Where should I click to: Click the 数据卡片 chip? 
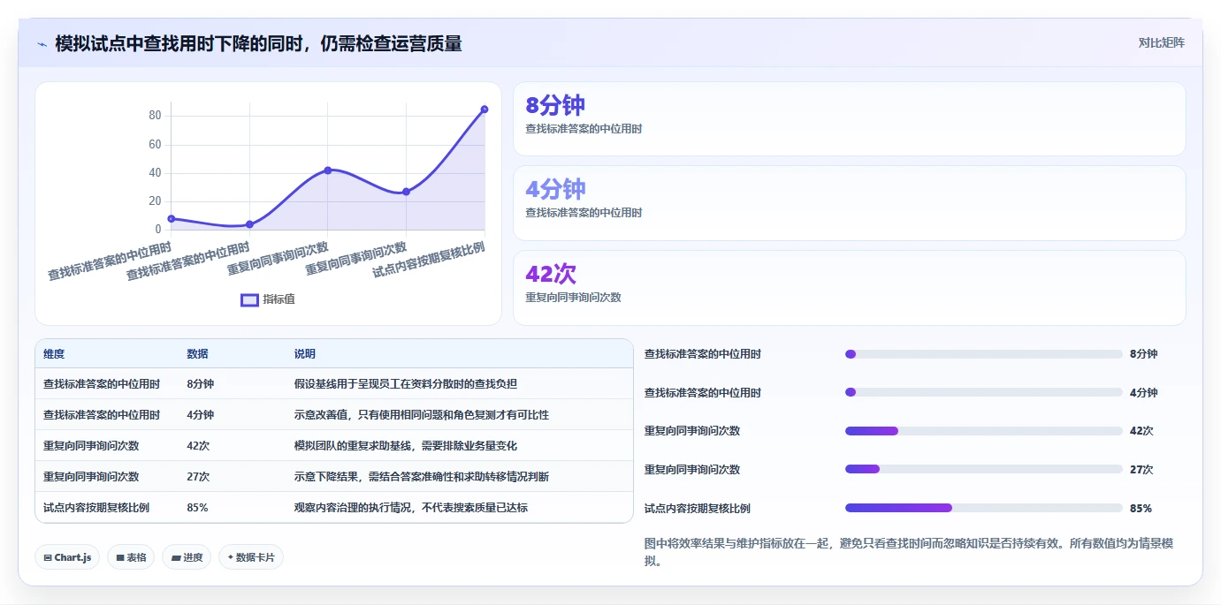tap(251, 557)
